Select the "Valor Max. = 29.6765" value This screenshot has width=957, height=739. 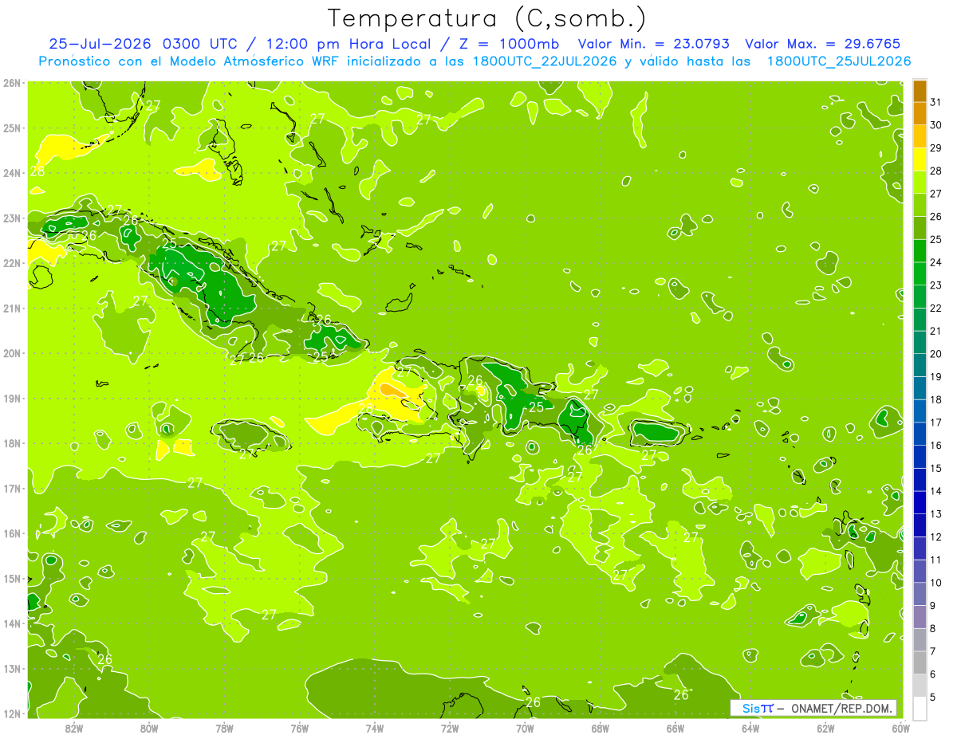[x=823, y=45]
